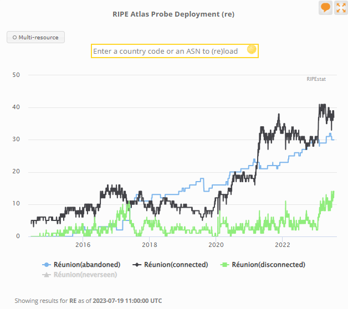The width and height of the screenshot is (348, 309).
Task: Select the 2018 x-axis label
Action: [150, 245]
